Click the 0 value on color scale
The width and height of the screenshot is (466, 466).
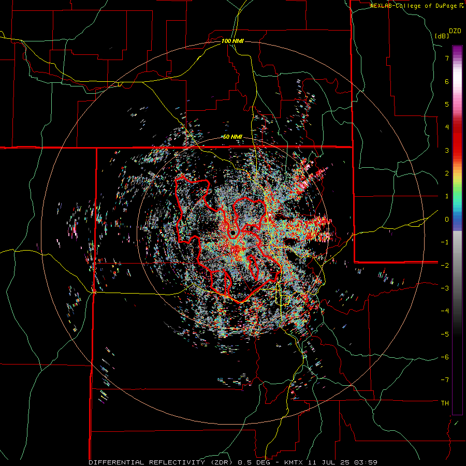point(447,220)
